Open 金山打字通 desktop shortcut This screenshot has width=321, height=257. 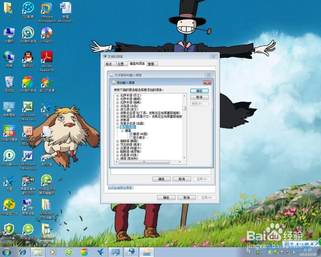pyautogui.click(x=47, y=84)
